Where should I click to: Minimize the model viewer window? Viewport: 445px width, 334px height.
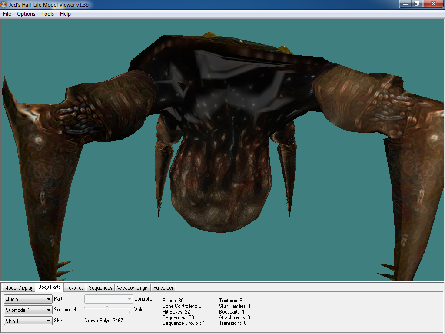405,3
